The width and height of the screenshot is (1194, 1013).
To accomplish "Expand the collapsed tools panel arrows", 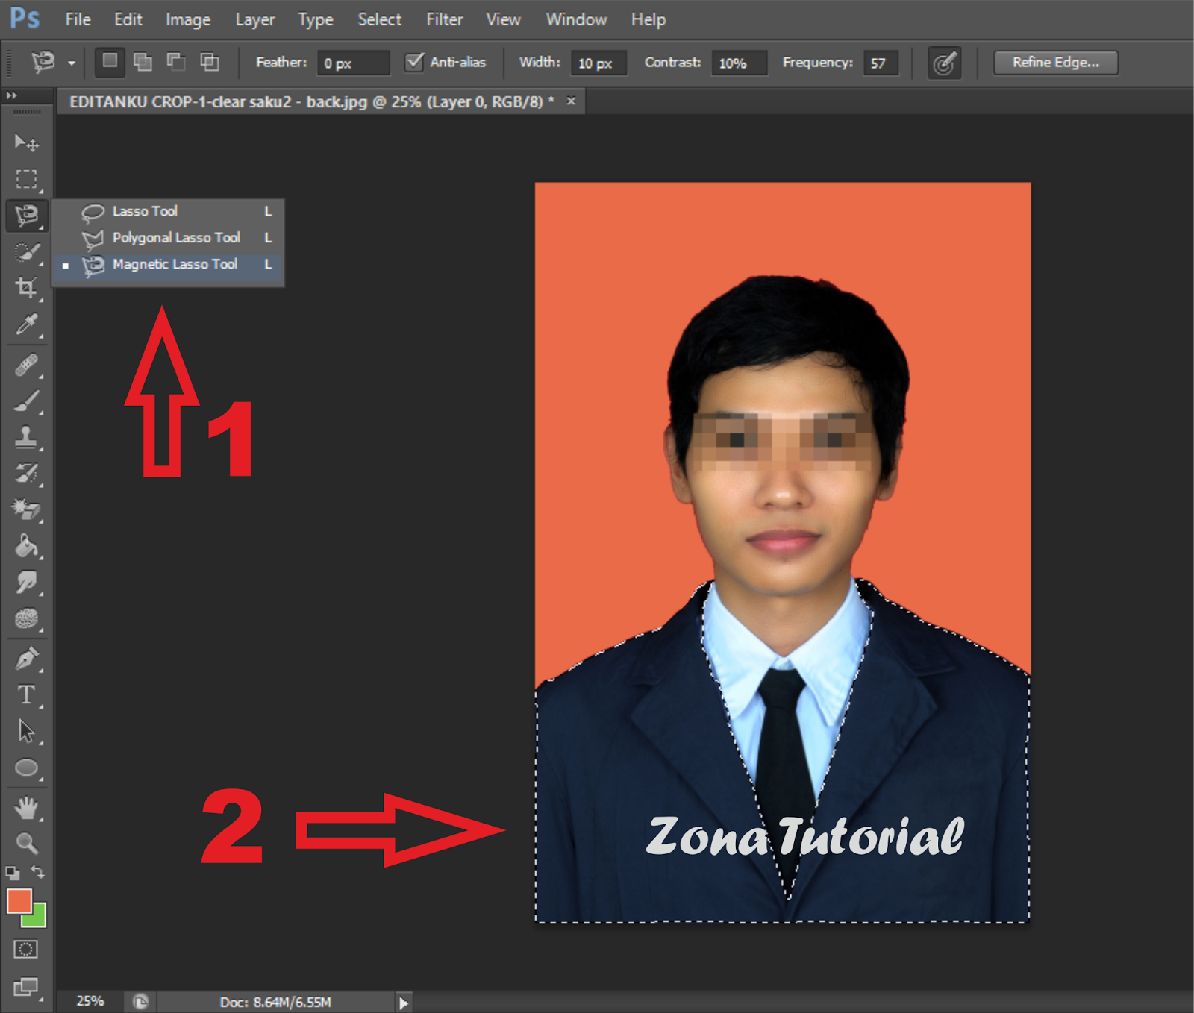I will click(11, 95).
